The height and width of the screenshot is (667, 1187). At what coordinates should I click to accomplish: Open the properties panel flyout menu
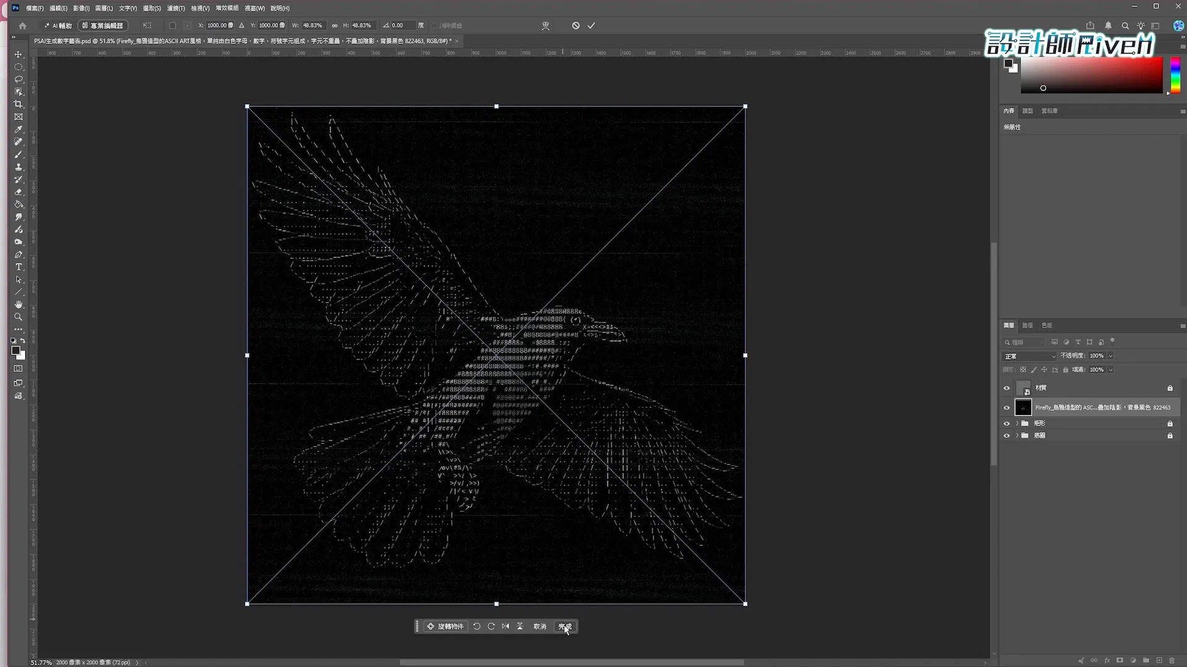[1183, 111]
